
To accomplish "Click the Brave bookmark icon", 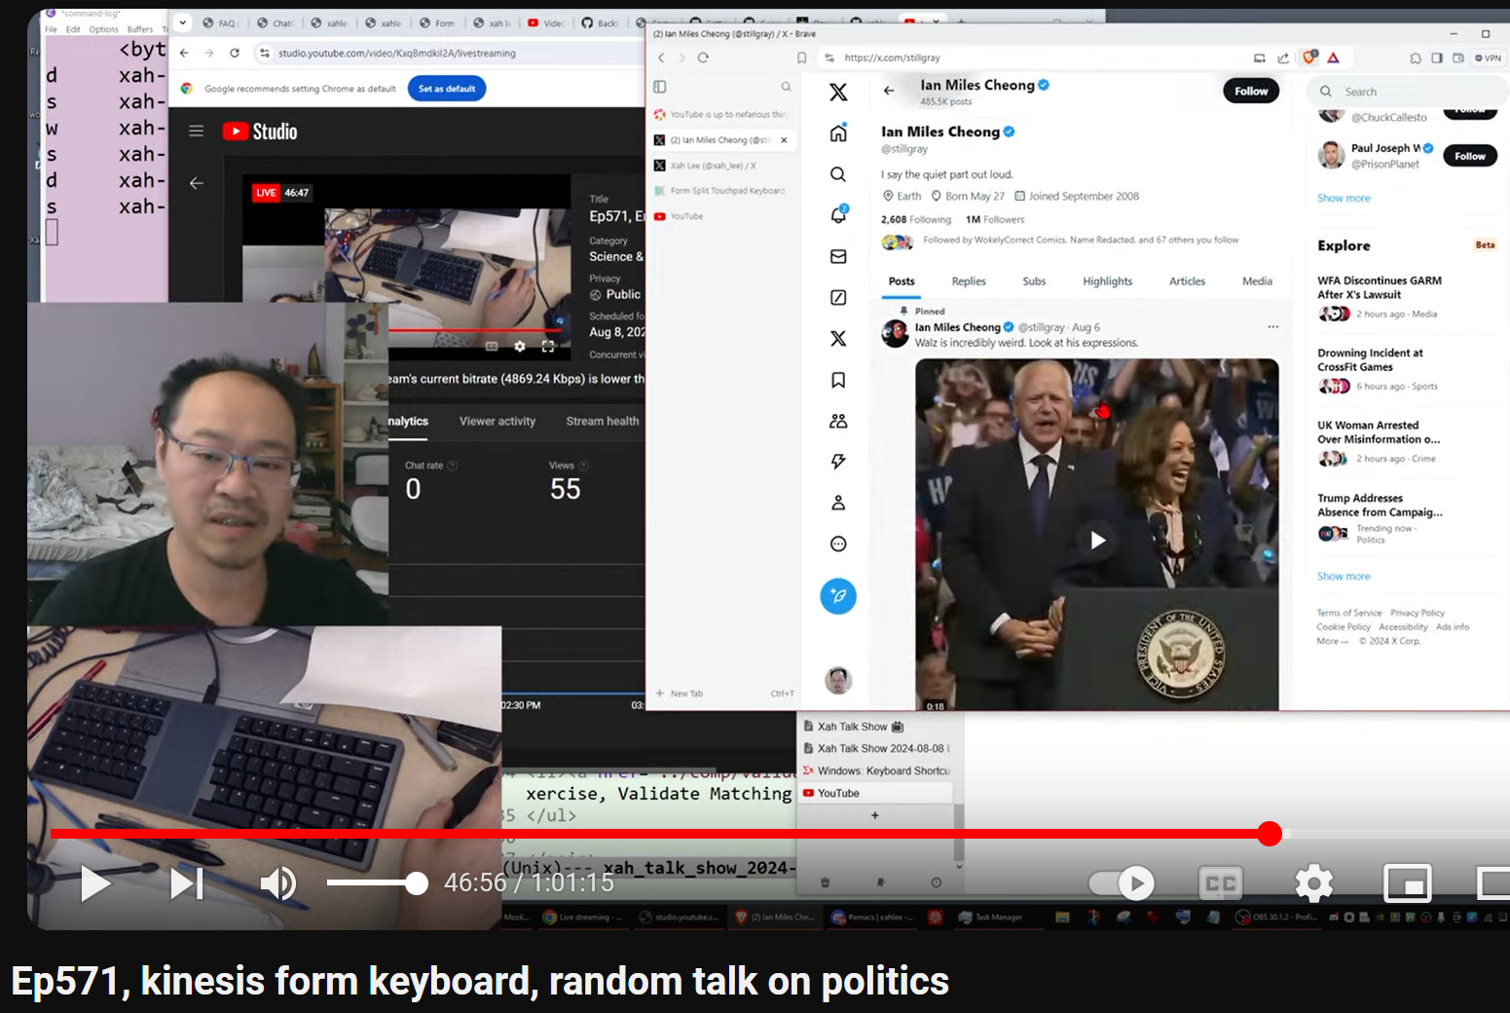I will coord(801,57).
